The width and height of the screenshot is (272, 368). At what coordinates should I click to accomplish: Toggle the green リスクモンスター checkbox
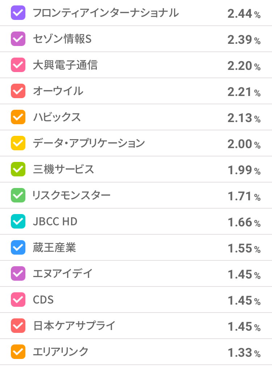[18, 196]
